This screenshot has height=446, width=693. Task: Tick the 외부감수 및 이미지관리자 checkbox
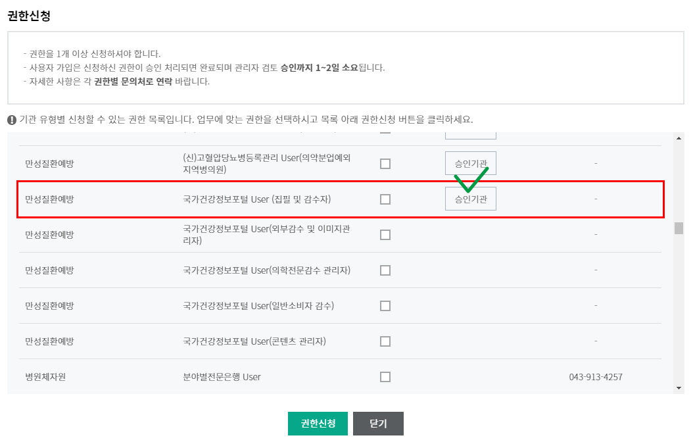pos(385,235)
